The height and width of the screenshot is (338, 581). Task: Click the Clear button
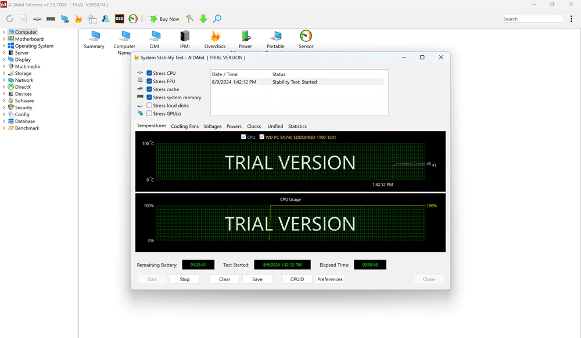click(x=224, y=279)
